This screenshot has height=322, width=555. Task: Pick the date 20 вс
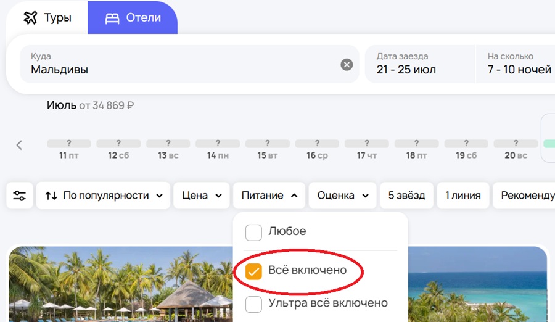pos(516,149)
